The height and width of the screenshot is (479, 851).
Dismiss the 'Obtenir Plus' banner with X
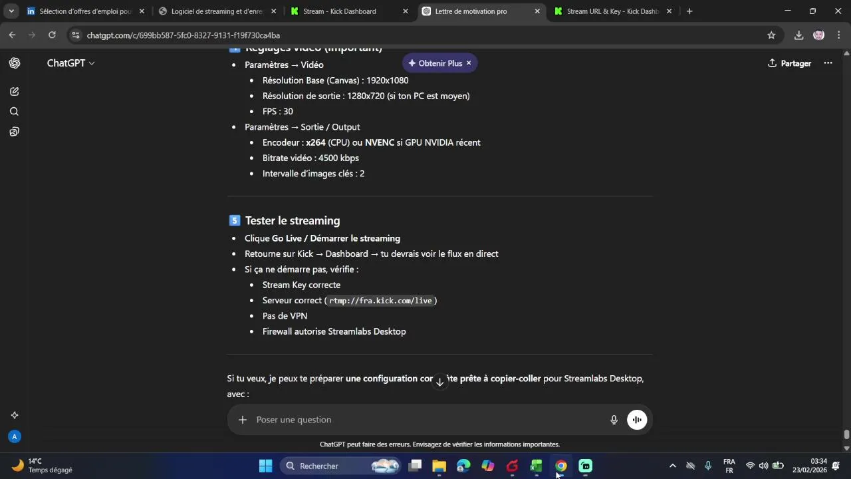coord(469,63)
